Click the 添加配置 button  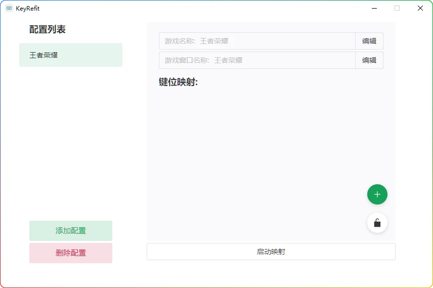coord(71,230)
